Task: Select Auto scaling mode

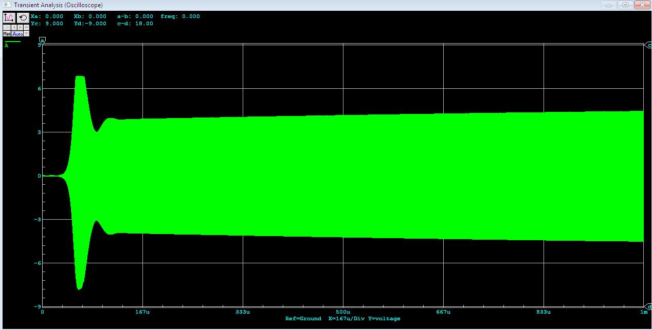Action: 17,33
